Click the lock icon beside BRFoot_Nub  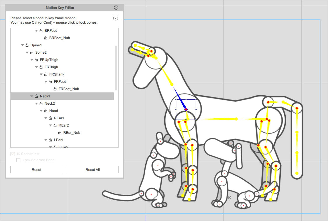[46, 38]
